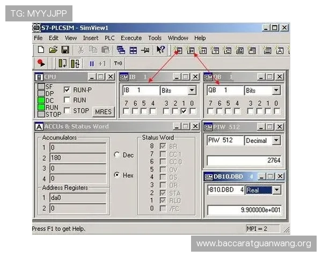The height and width of the screenshot is (257, 322).
Task: Open QB 1 format dropdown (Bits)
Action: pos(276,90)
